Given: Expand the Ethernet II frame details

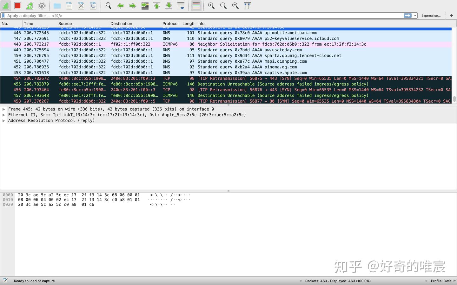Looking at the screenshot, I should (x=4, y=115).
